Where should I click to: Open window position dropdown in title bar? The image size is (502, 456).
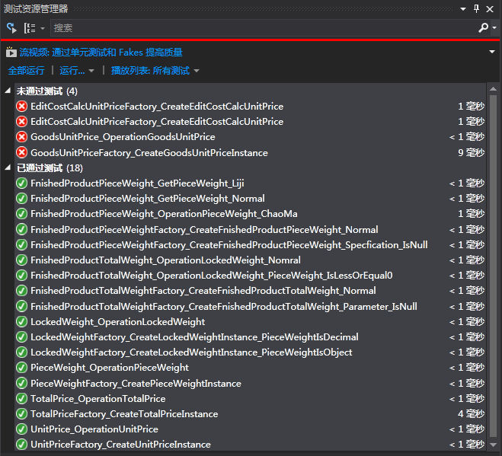click(463, 9)
